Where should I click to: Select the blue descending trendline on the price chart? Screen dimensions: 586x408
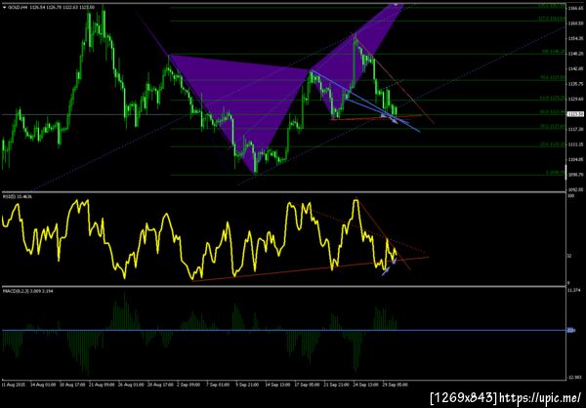(x=364, y=101)
